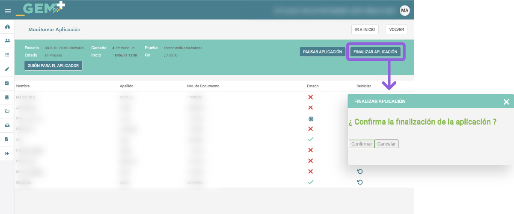This screenshot has width=514, height=214.
Task: Click the Monitorear Aplicación title
Action: [x=54, y=30]
